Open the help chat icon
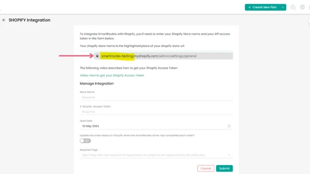This screenshot has height=174, width=310. 293,7
